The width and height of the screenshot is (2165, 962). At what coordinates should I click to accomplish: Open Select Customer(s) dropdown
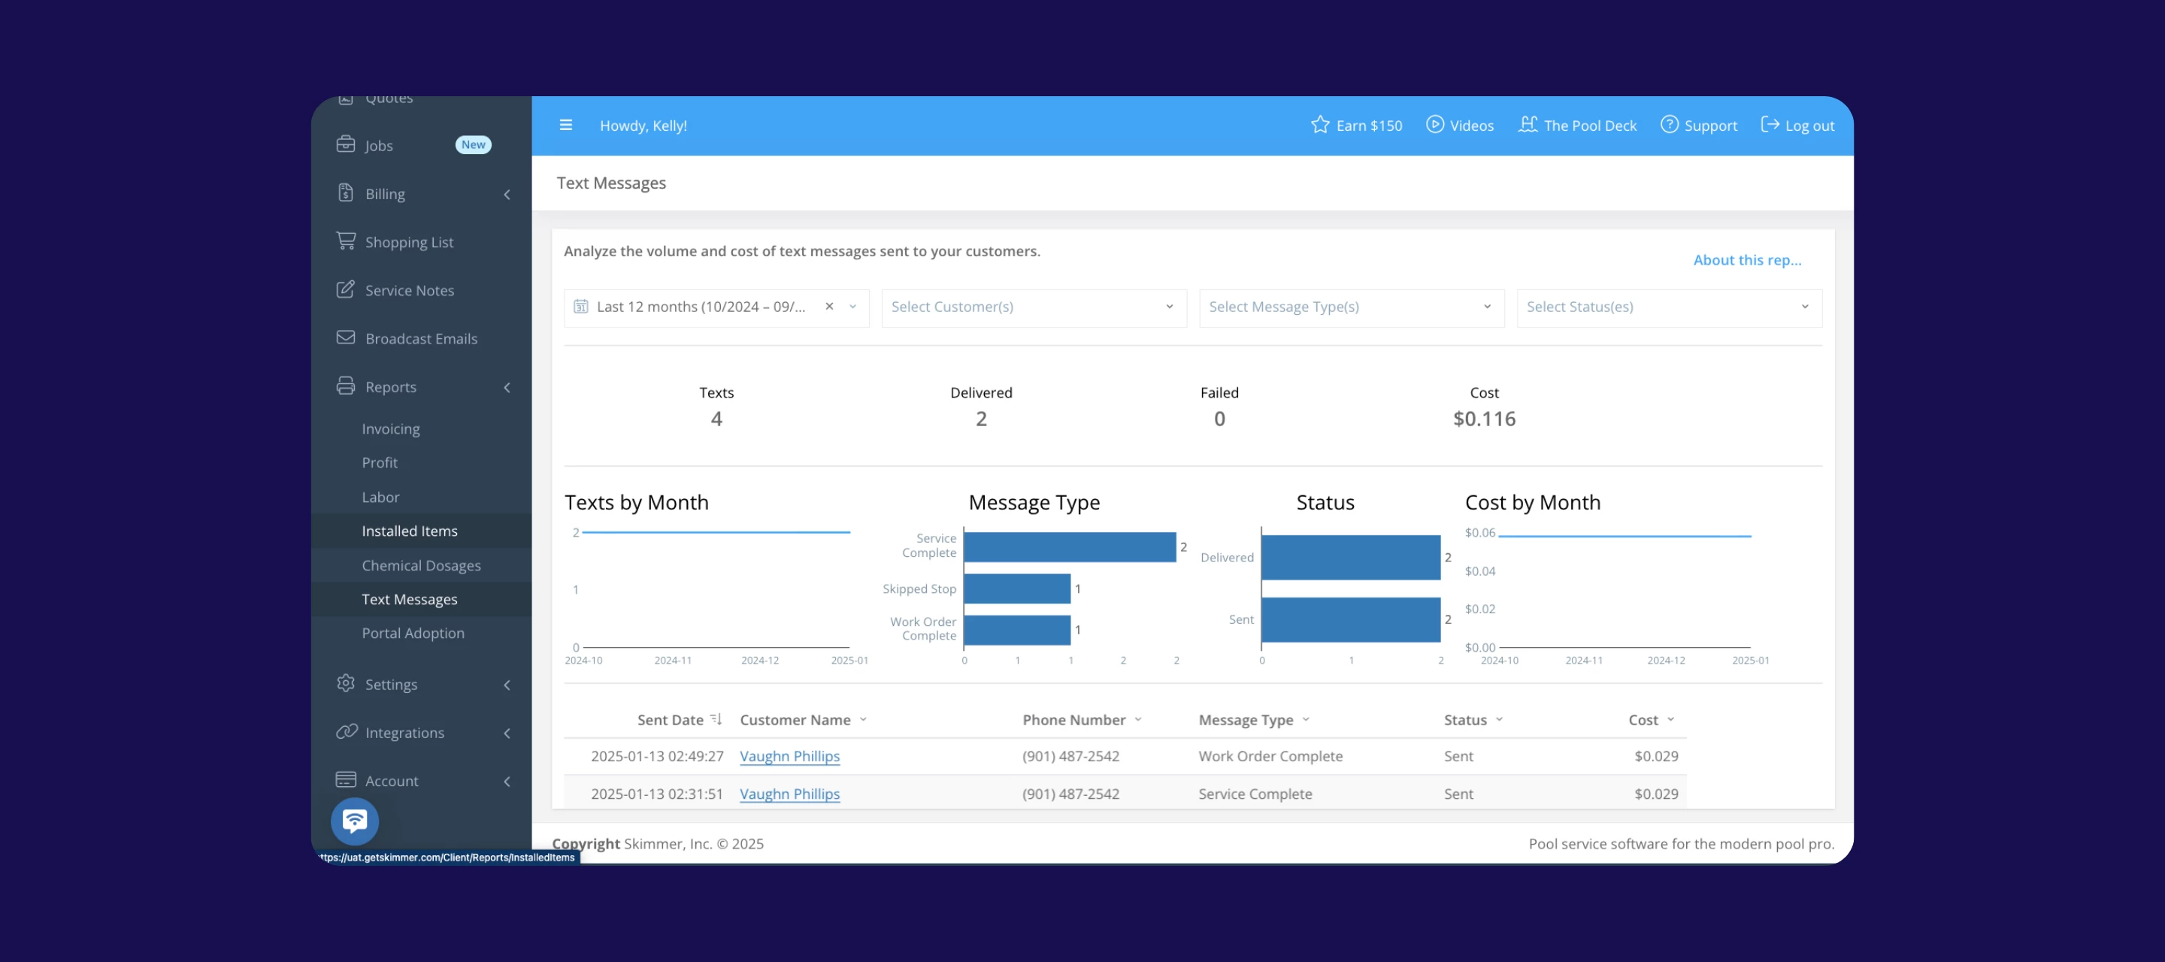point(1033,307)
